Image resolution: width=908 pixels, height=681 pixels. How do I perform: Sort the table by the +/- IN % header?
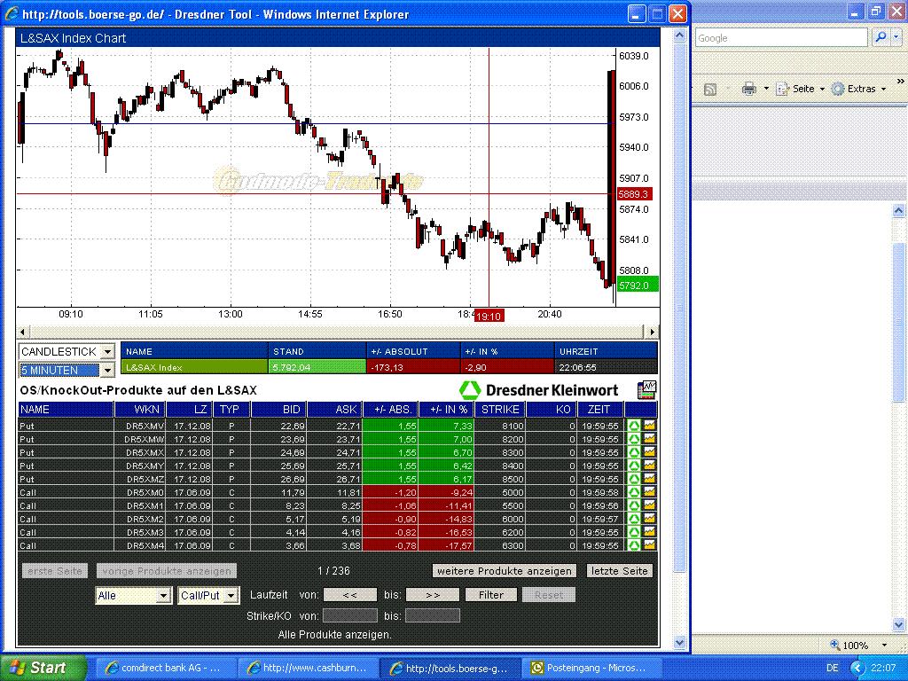coord(446,410)
